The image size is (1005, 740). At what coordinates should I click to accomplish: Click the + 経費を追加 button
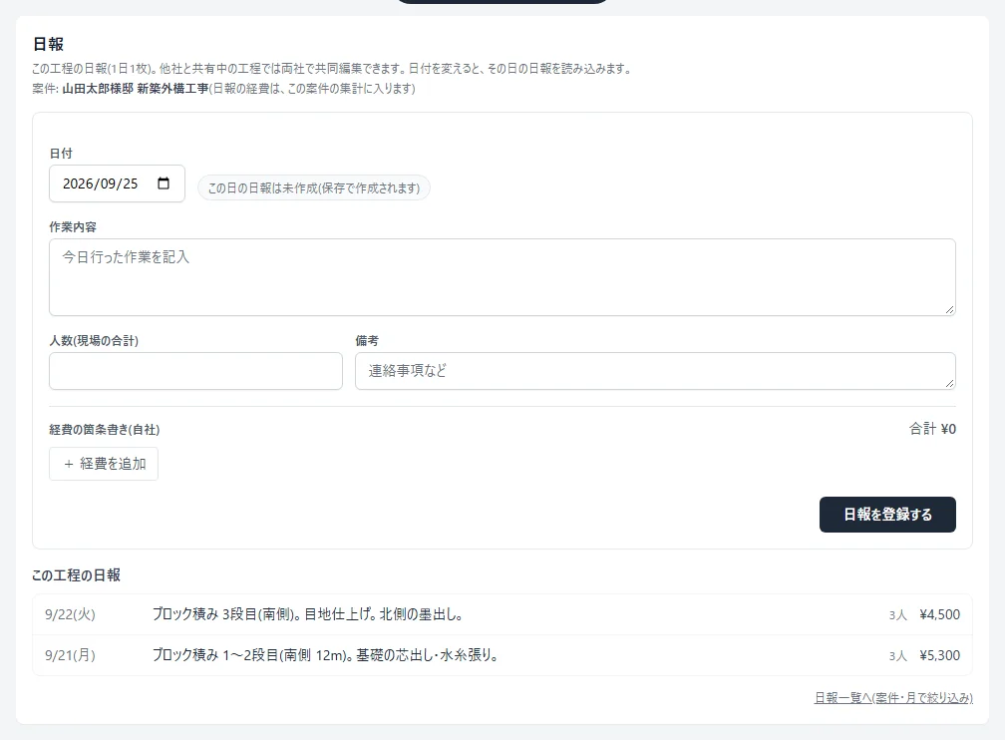pos(104,464)
